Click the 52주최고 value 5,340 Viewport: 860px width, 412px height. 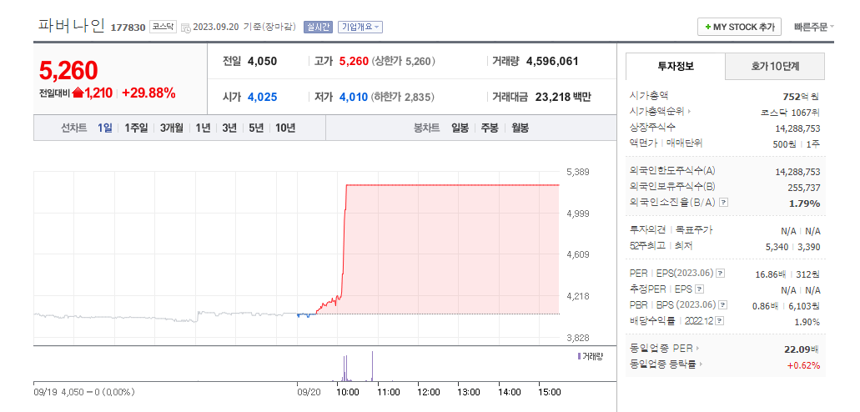[x=776, y=247]
